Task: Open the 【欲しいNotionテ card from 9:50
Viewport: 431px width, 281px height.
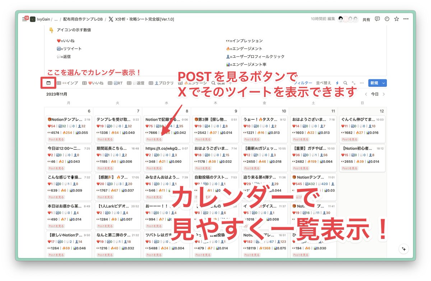Action: point(69,244)
